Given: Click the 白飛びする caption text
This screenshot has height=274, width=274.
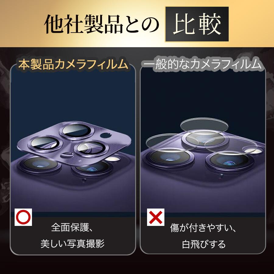Looking at the screenshot, I should tap(204, 244).
